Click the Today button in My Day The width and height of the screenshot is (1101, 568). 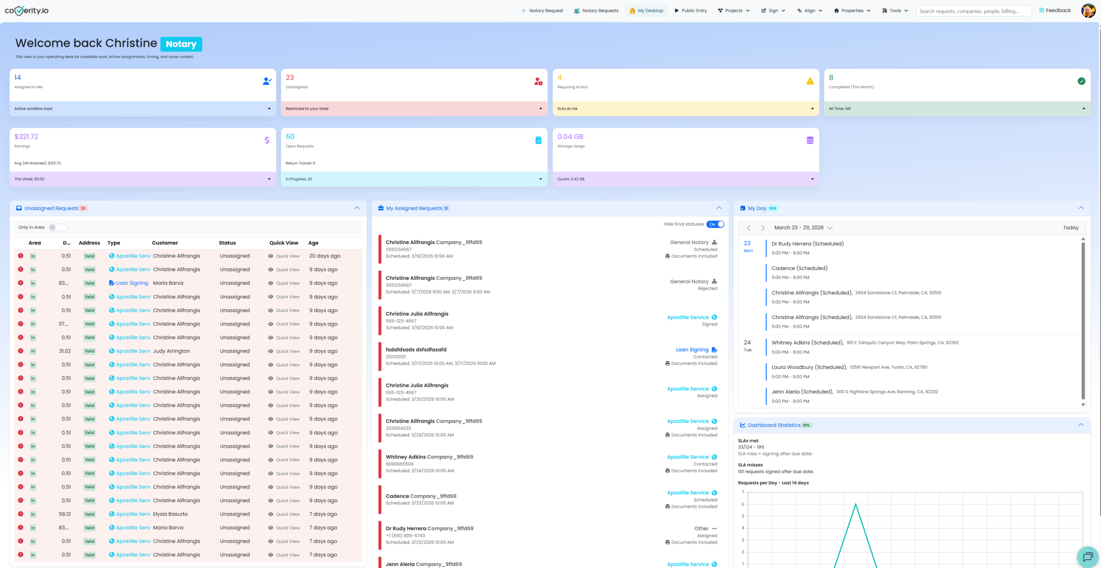1070,227
